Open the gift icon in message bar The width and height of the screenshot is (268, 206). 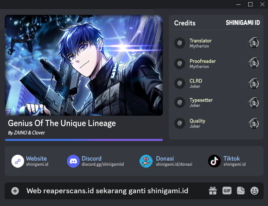coord(213,191)
